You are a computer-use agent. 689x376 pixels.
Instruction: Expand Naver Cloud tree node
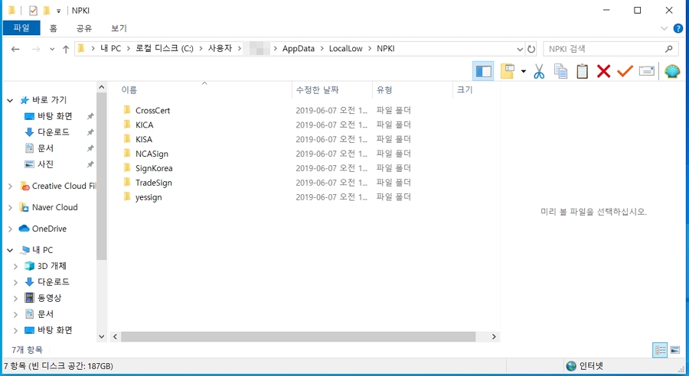10,208
